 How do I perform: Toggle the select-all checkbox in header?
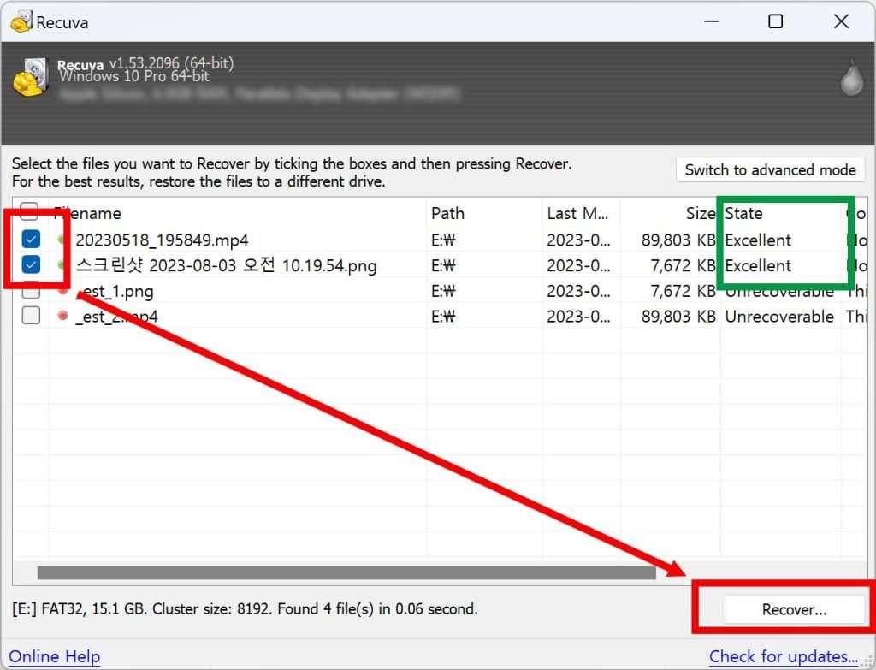[29, 211]
